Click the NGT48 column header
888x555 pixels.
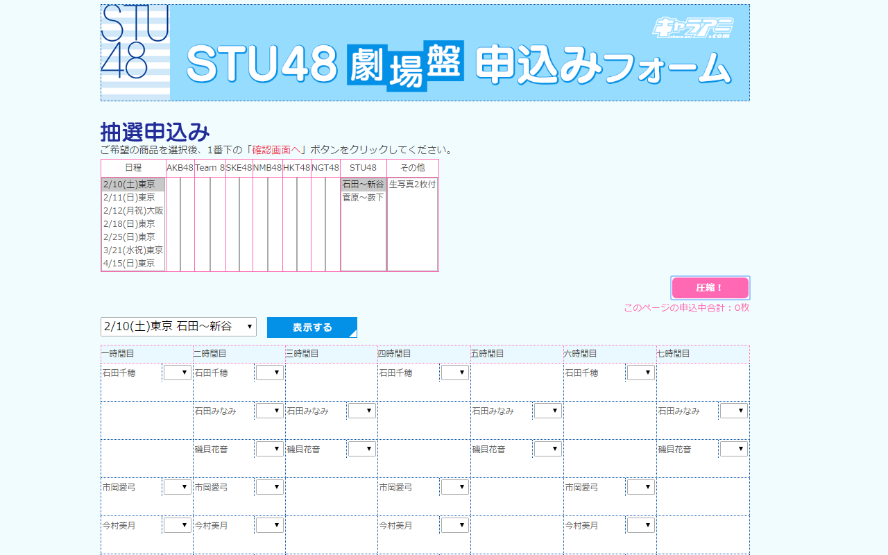point(325,168)
